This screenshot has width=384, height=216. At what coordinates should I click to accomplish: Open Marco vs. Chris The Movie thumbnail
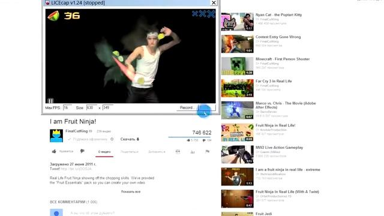[x=238, y=110]
